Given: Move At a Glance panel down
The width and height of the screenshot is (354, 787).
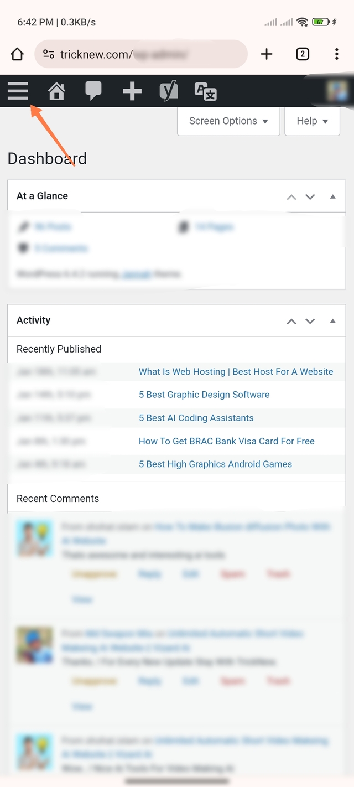Looking at the screenshot, I should pos(310,196).
